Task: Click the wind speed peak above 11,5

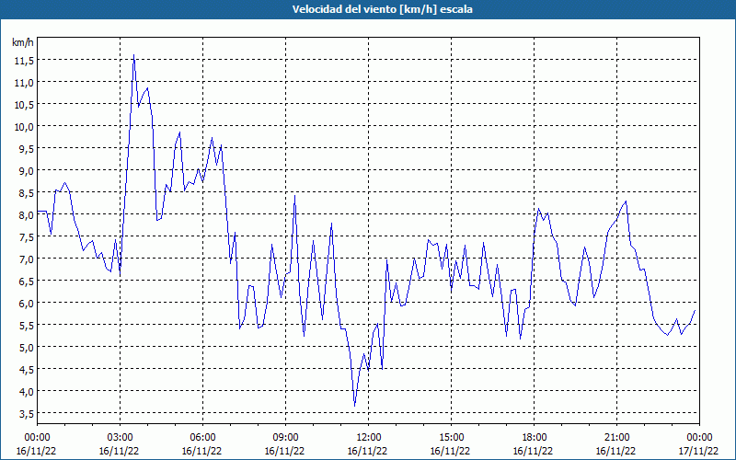Action: pyautogui.click(x=133, y=55)
